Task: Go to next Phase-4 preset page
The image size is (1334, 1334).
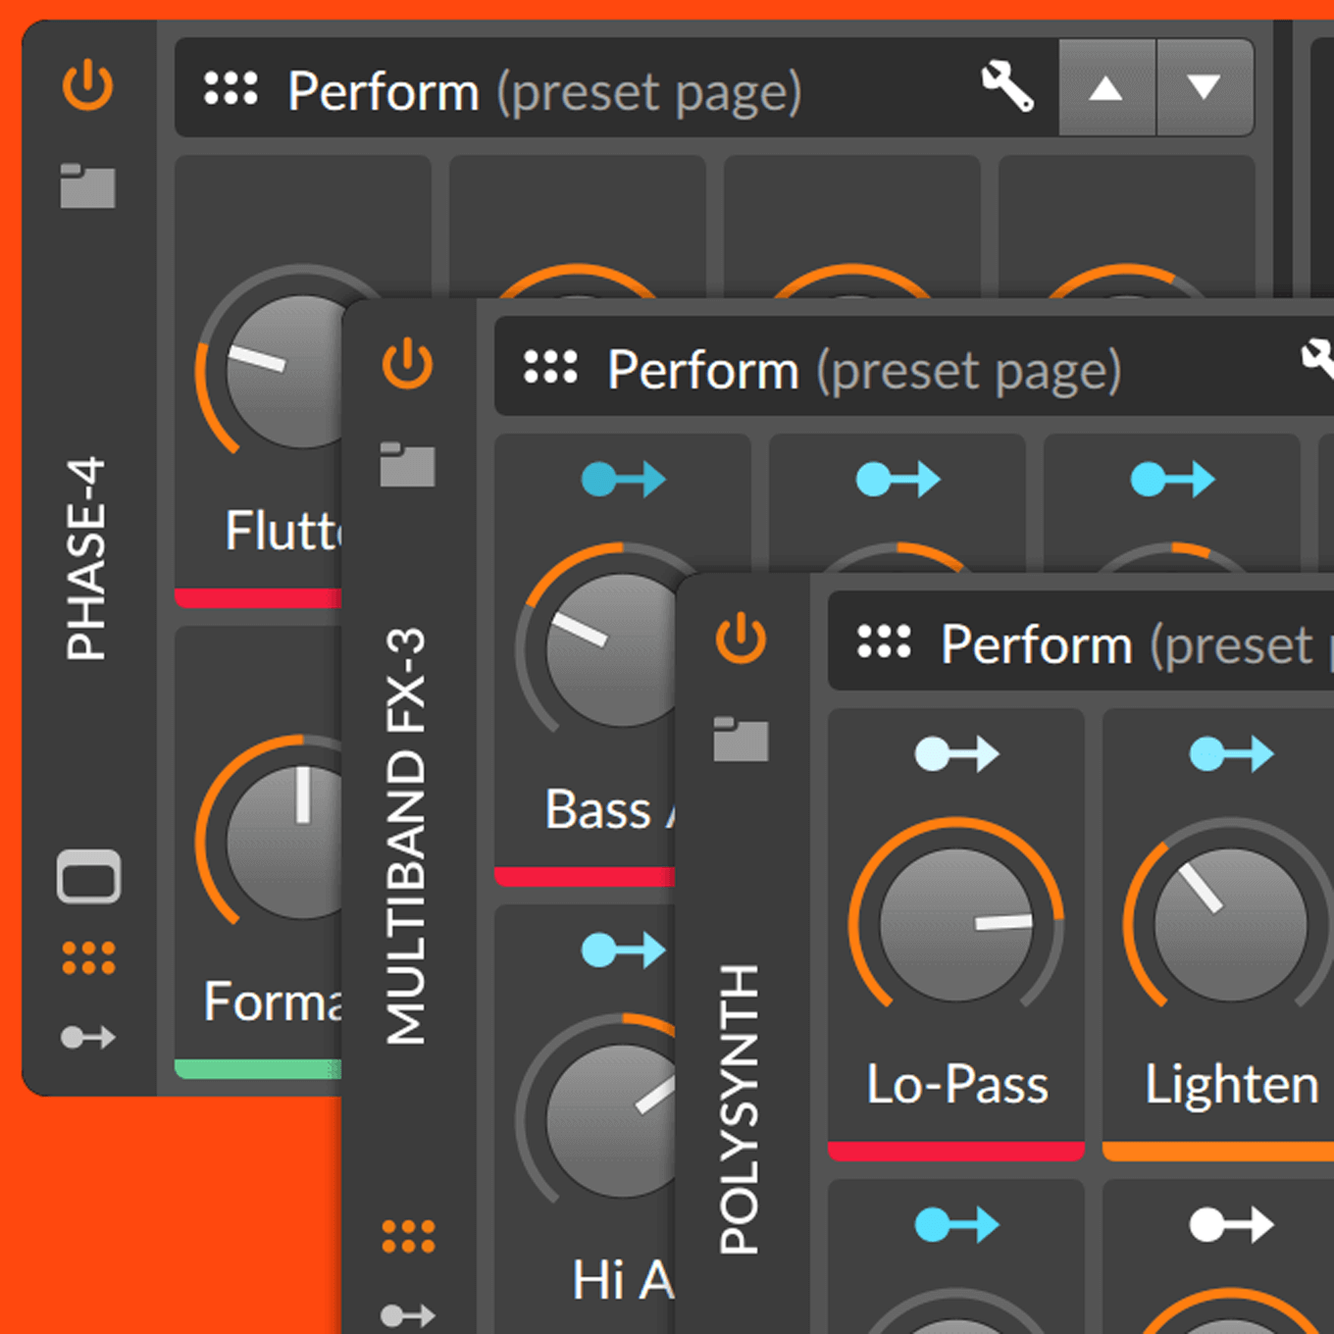Action: click(x=1205, y=88)
